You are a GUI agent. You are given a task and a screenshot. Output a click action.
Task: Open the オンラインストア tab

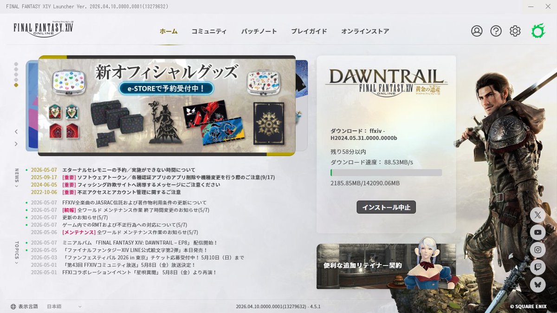365,32
